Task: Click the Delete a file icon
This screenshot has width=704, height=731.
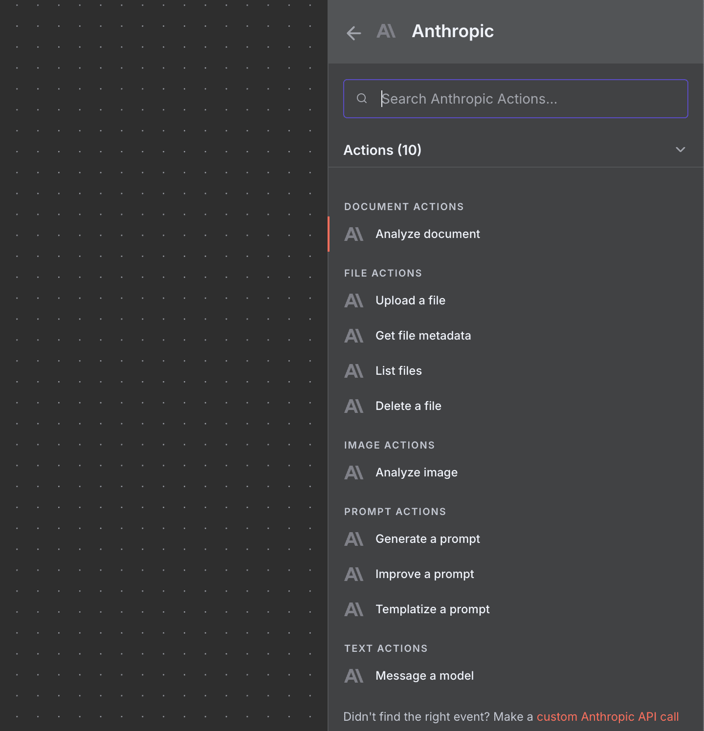Action: point(353,406)
